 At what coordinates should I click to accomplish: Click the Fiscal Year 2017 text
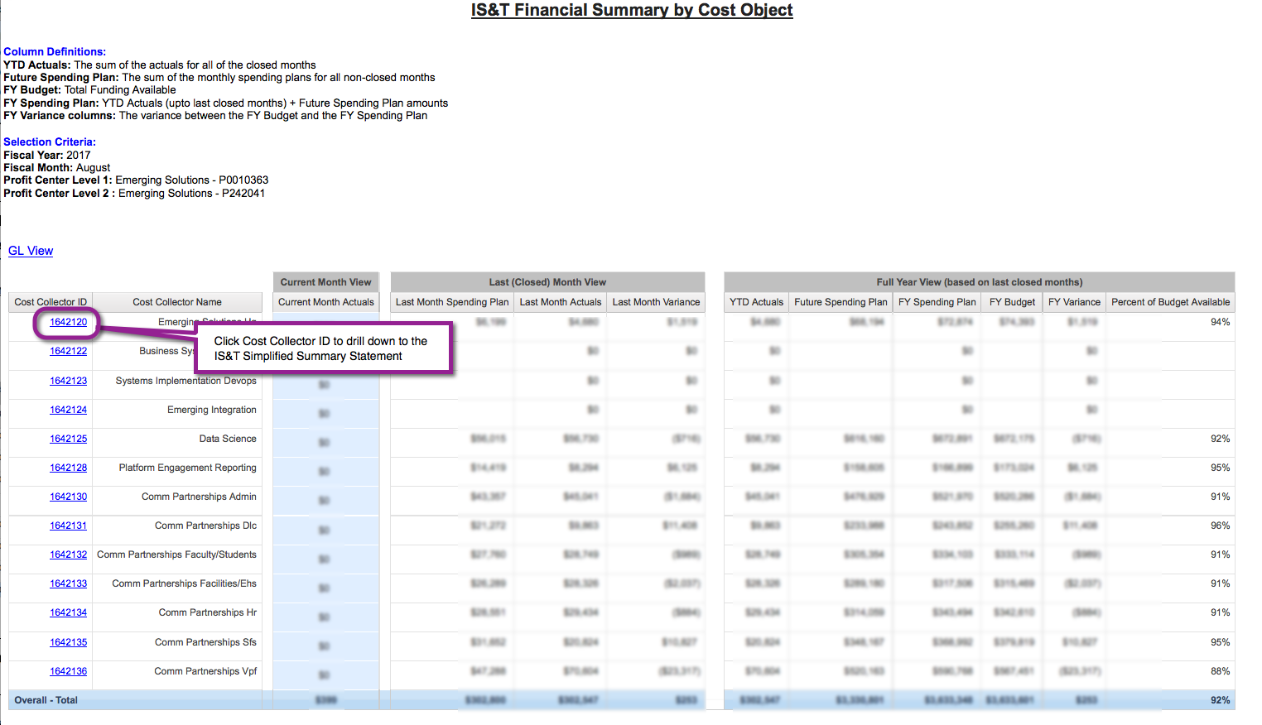[x=47, y=155]
